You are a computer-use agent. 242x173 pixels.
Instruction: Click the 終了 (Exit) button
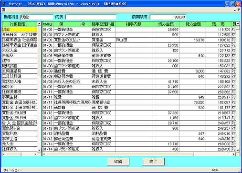coord(153,162)
